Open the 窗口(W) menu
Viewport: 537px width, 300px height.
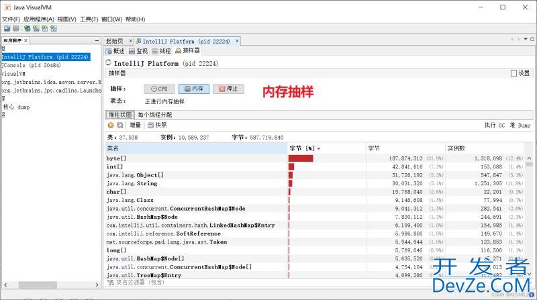pyautogui.click(x=111, y=19)
